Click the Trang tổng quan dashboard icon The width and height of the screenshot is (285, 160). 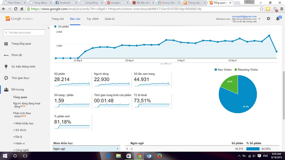click(x=6, y=44)
